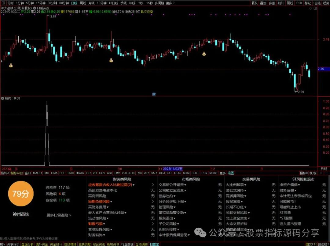The image size is (330, 246).
Task: Switch to 关联报价 bottom tab
Action: tap(13, 244)
